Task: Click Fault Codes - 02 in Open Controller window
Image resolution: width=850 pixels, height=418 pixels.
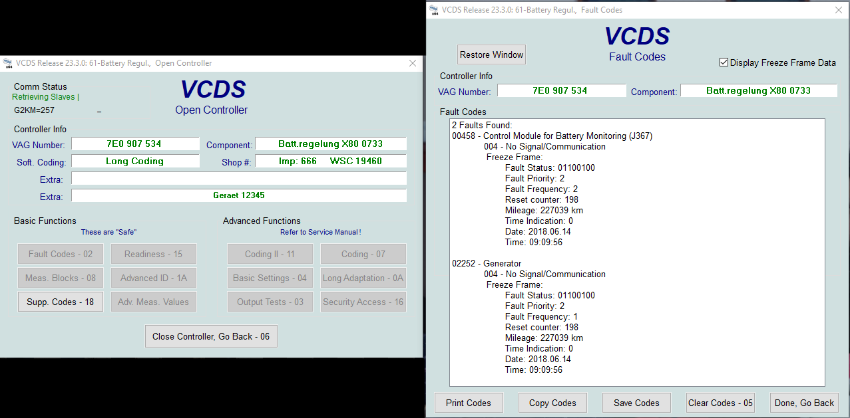Action: tap(61, 254)
